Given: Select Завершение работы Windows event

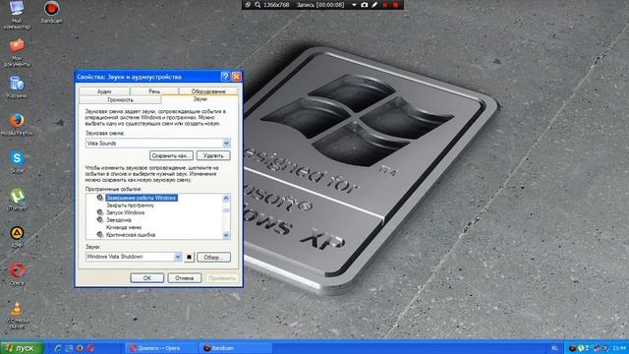Looking at the screenshot, I should [x=142, y=198].
